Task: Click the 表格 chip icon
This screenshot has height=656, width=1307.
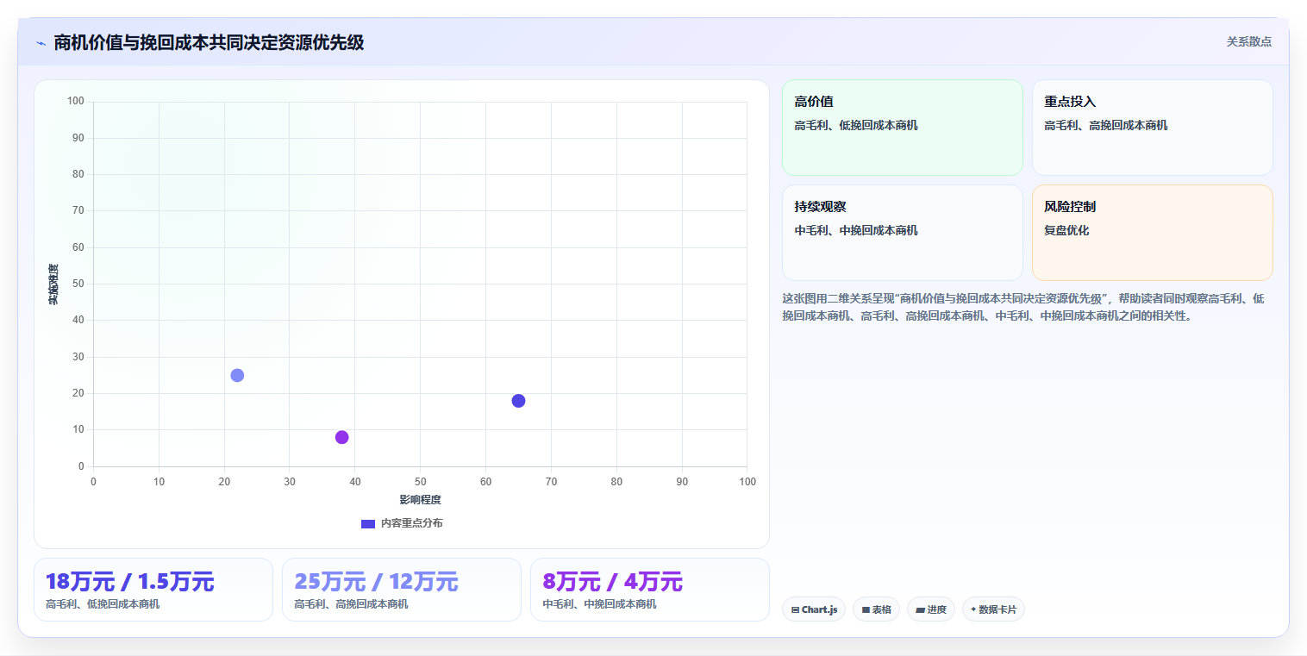Action: [x=866, y=609]
